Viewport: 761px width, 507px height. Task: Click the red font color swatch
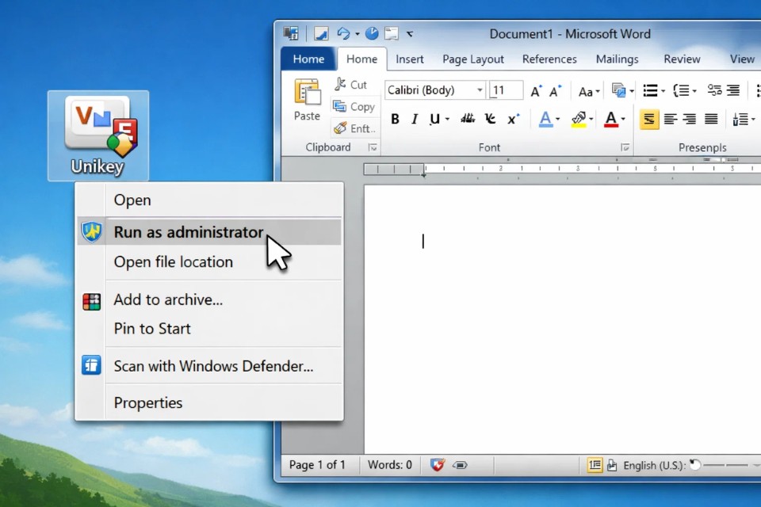click(610, 119)
